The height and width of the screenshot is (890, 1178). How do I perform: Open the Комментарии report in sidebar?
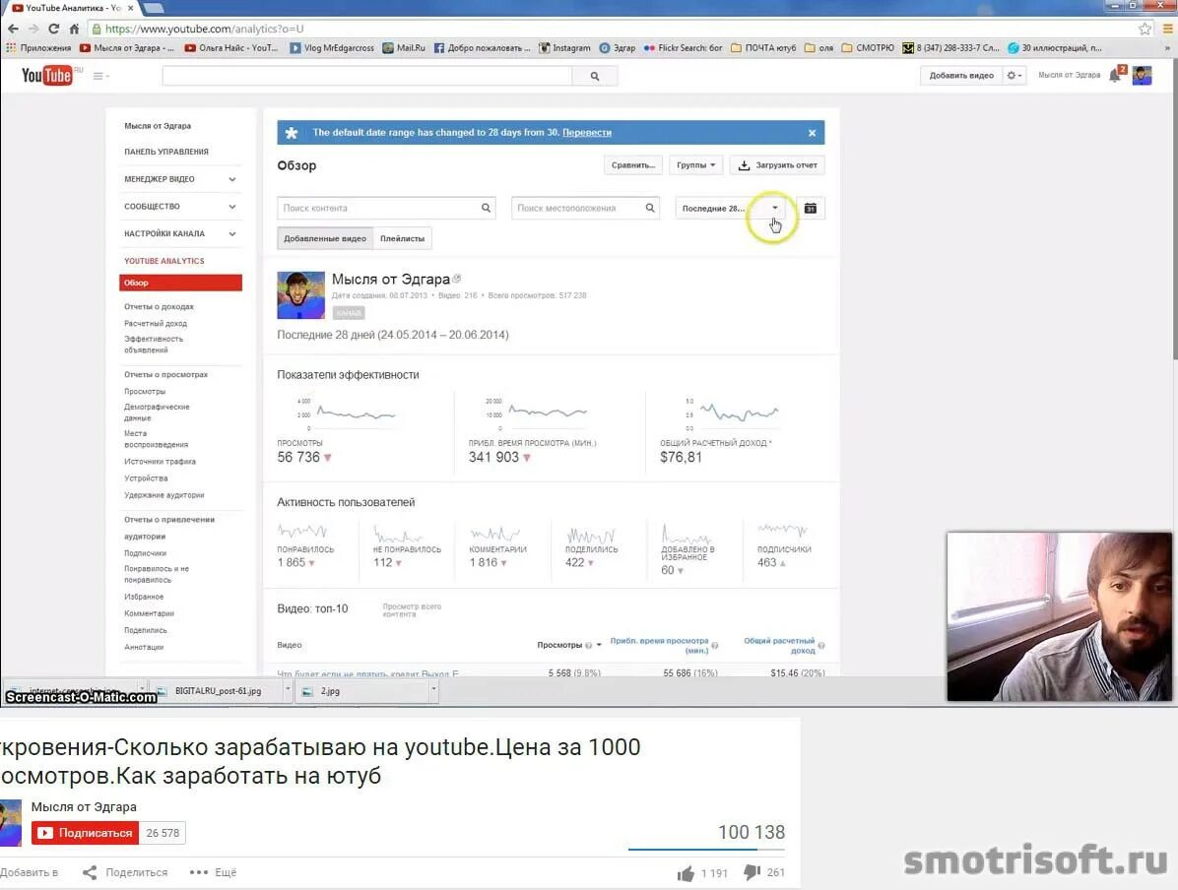(x=149, y=613)
